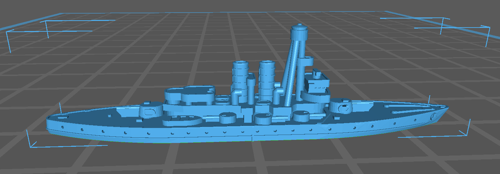Select the ship's boat on the aft deck

click(x=181, y=120)
